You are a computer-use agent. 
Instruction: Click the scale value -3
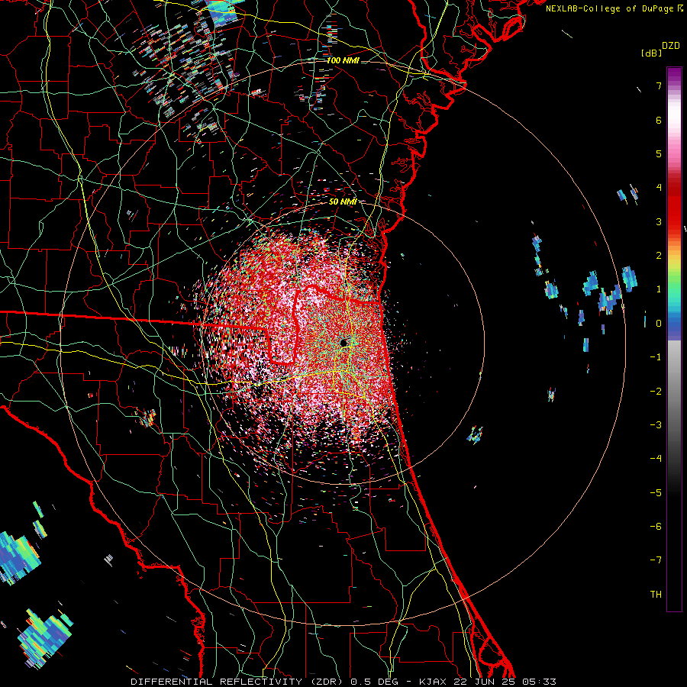pyautogui.click(x=656, y=425)
